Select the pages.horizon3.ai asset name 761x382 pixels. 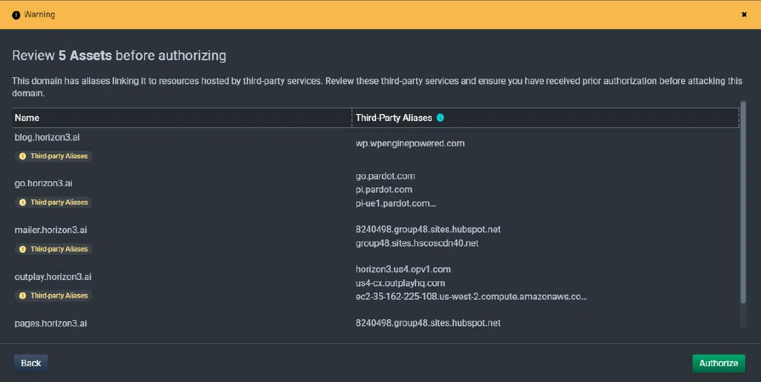51,323
